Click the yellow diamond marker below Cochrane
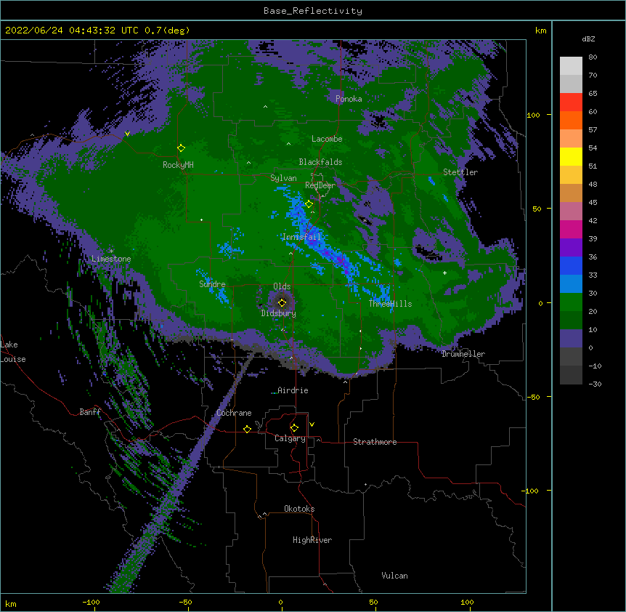The image size is (626, 612). [247, 429]
